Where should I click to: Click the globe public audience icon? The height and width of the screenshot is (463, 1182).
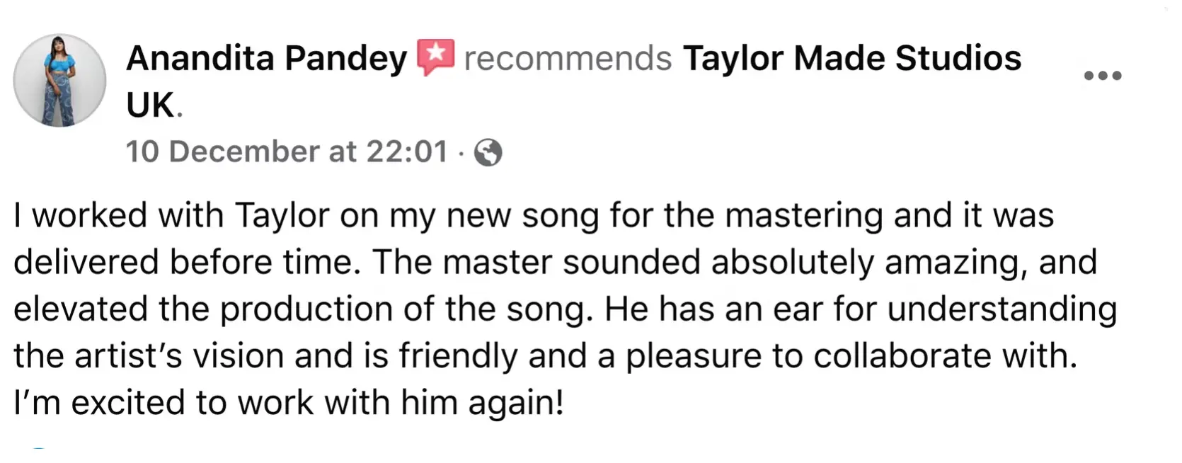(x=488, y=152)
